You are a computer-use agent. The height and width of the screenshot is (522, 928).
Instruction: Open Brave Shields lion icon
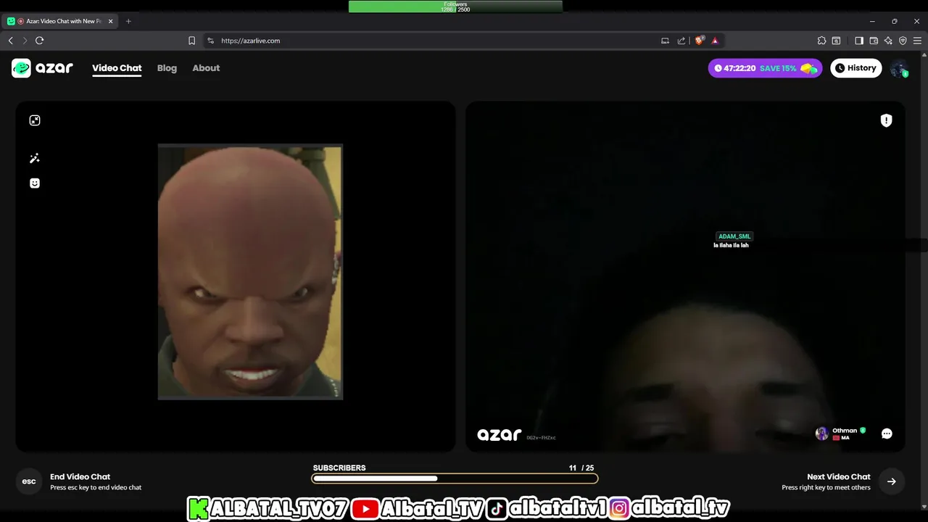(699, 41)
